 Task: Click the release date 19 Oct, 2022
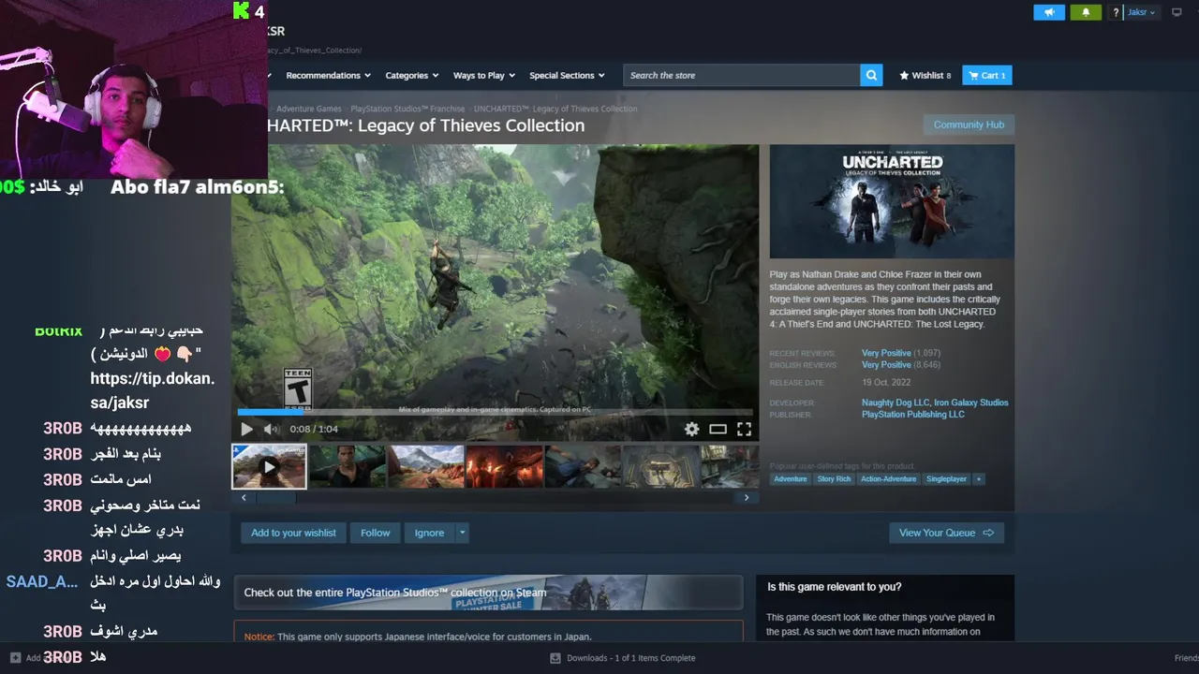pos(886,383)
